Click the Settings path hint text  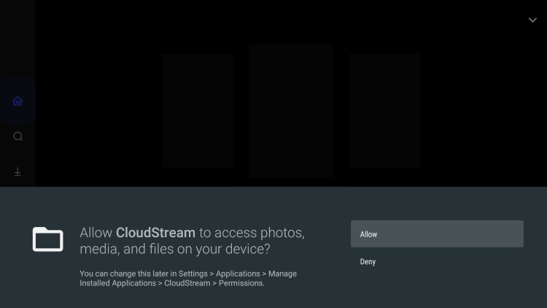tap(188, 278)
